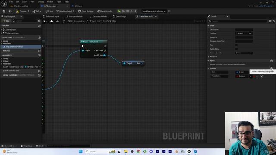The image size is (276, 155).
Task: Add a new input parameter
Action: tap(271, 61)
